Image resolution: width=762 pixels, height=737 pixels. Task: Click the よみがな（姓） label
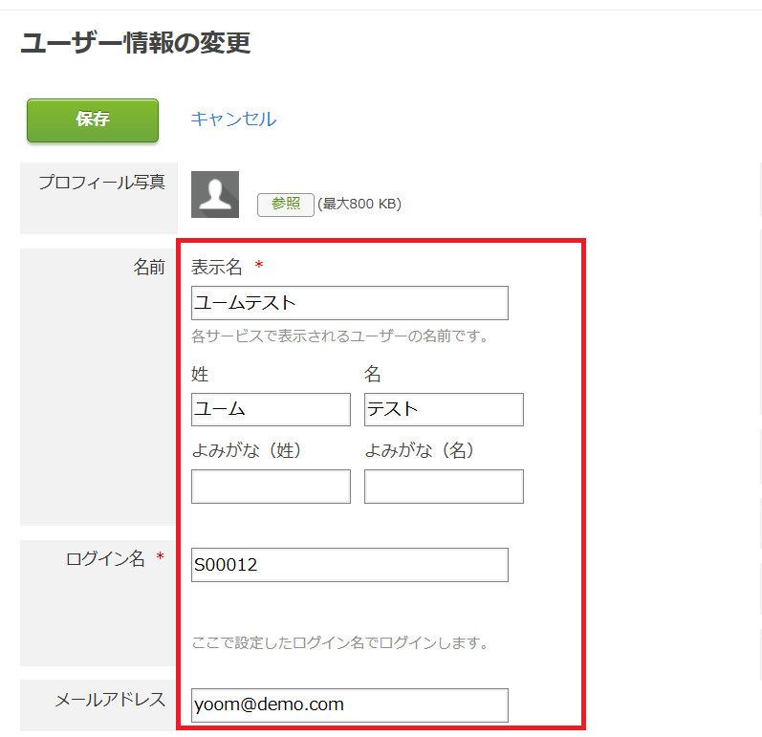point(247,450)
